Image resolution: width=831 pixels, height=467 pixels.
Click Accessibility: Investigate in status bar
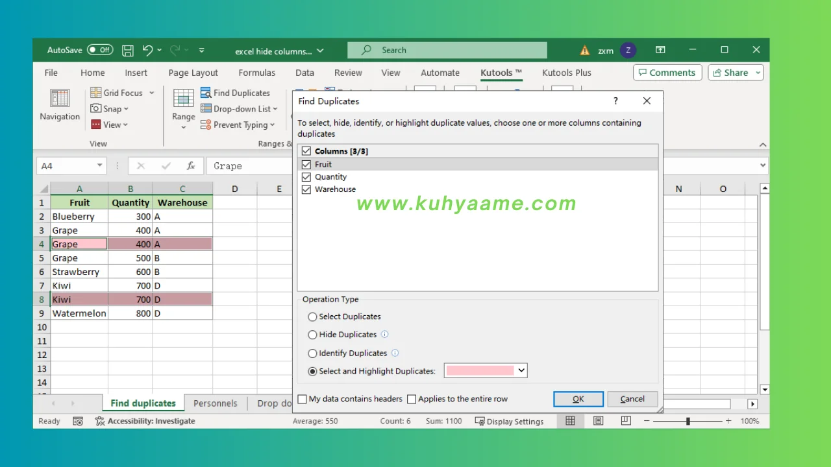[145, 421]
